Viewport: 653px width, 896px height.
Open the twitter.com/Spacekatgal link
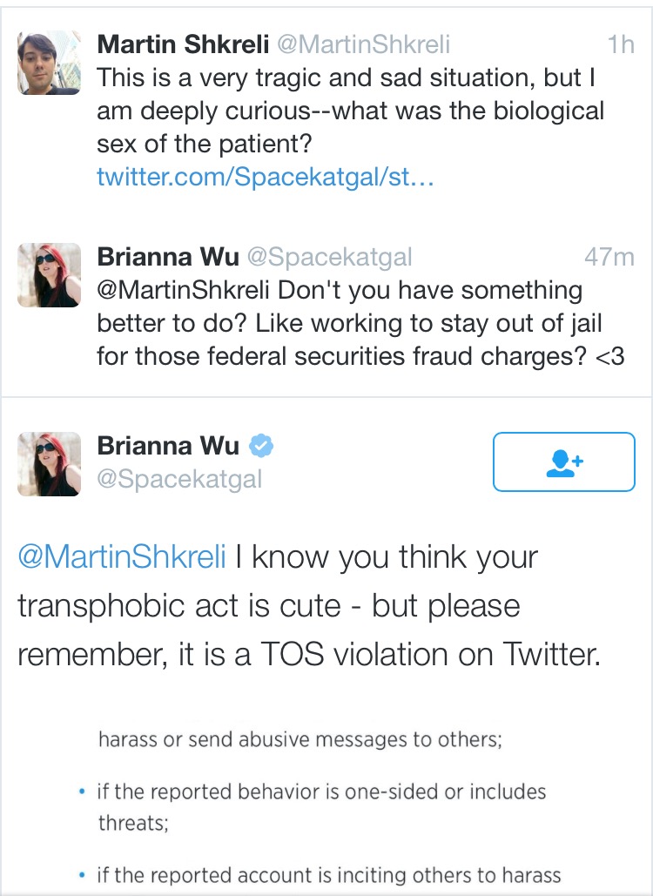click(266, 177)
